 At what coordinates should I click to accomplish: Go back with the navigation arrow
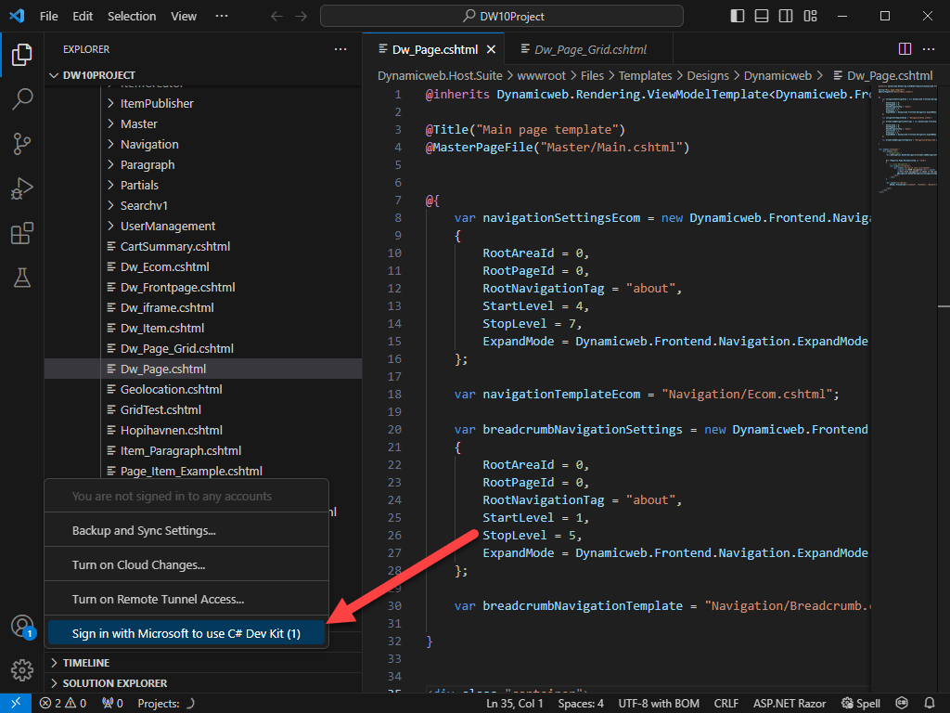pyautogui.click(x=276, y=17)
